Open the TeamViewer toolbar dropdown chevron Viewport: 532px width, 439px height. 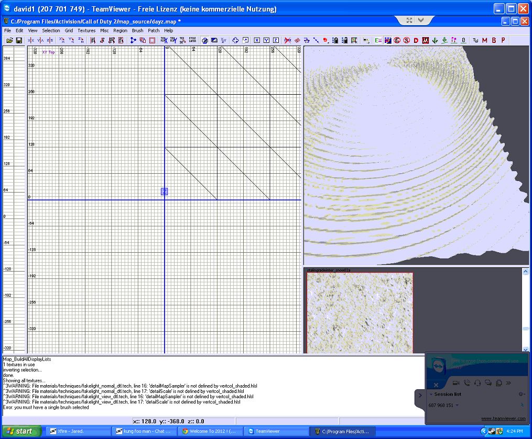(421, 20)
